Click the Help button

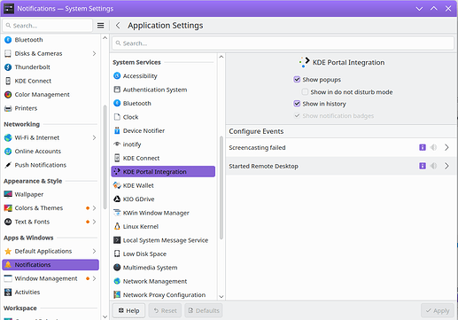tap(128, 310)
